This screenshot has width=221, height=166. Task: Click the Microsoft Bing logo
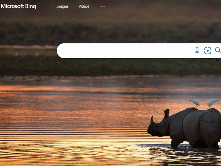[18, 6]
